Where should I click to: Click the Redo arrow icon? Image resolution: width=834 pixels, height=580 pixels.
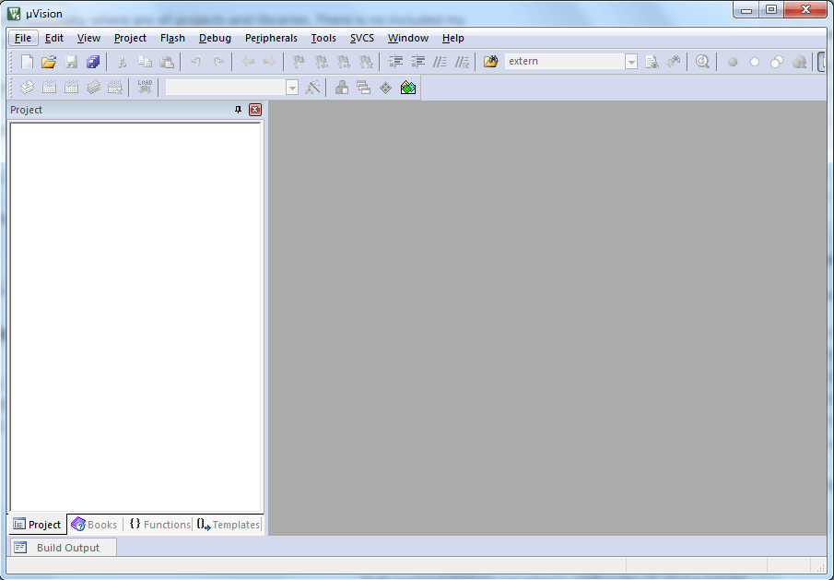coord(218,62)
